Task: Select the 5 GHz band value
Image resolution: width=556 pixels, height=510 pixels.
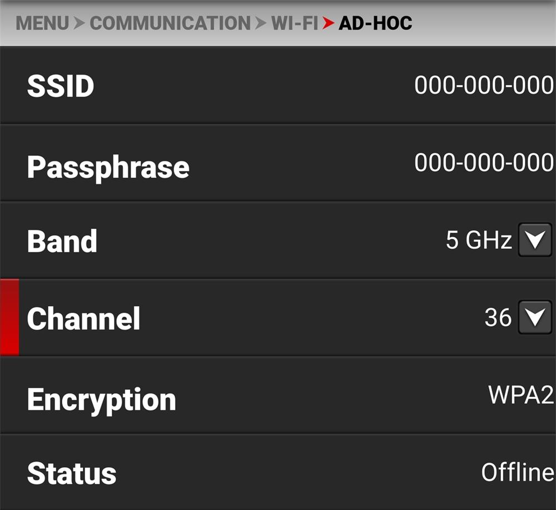Action: coord(478,240)
